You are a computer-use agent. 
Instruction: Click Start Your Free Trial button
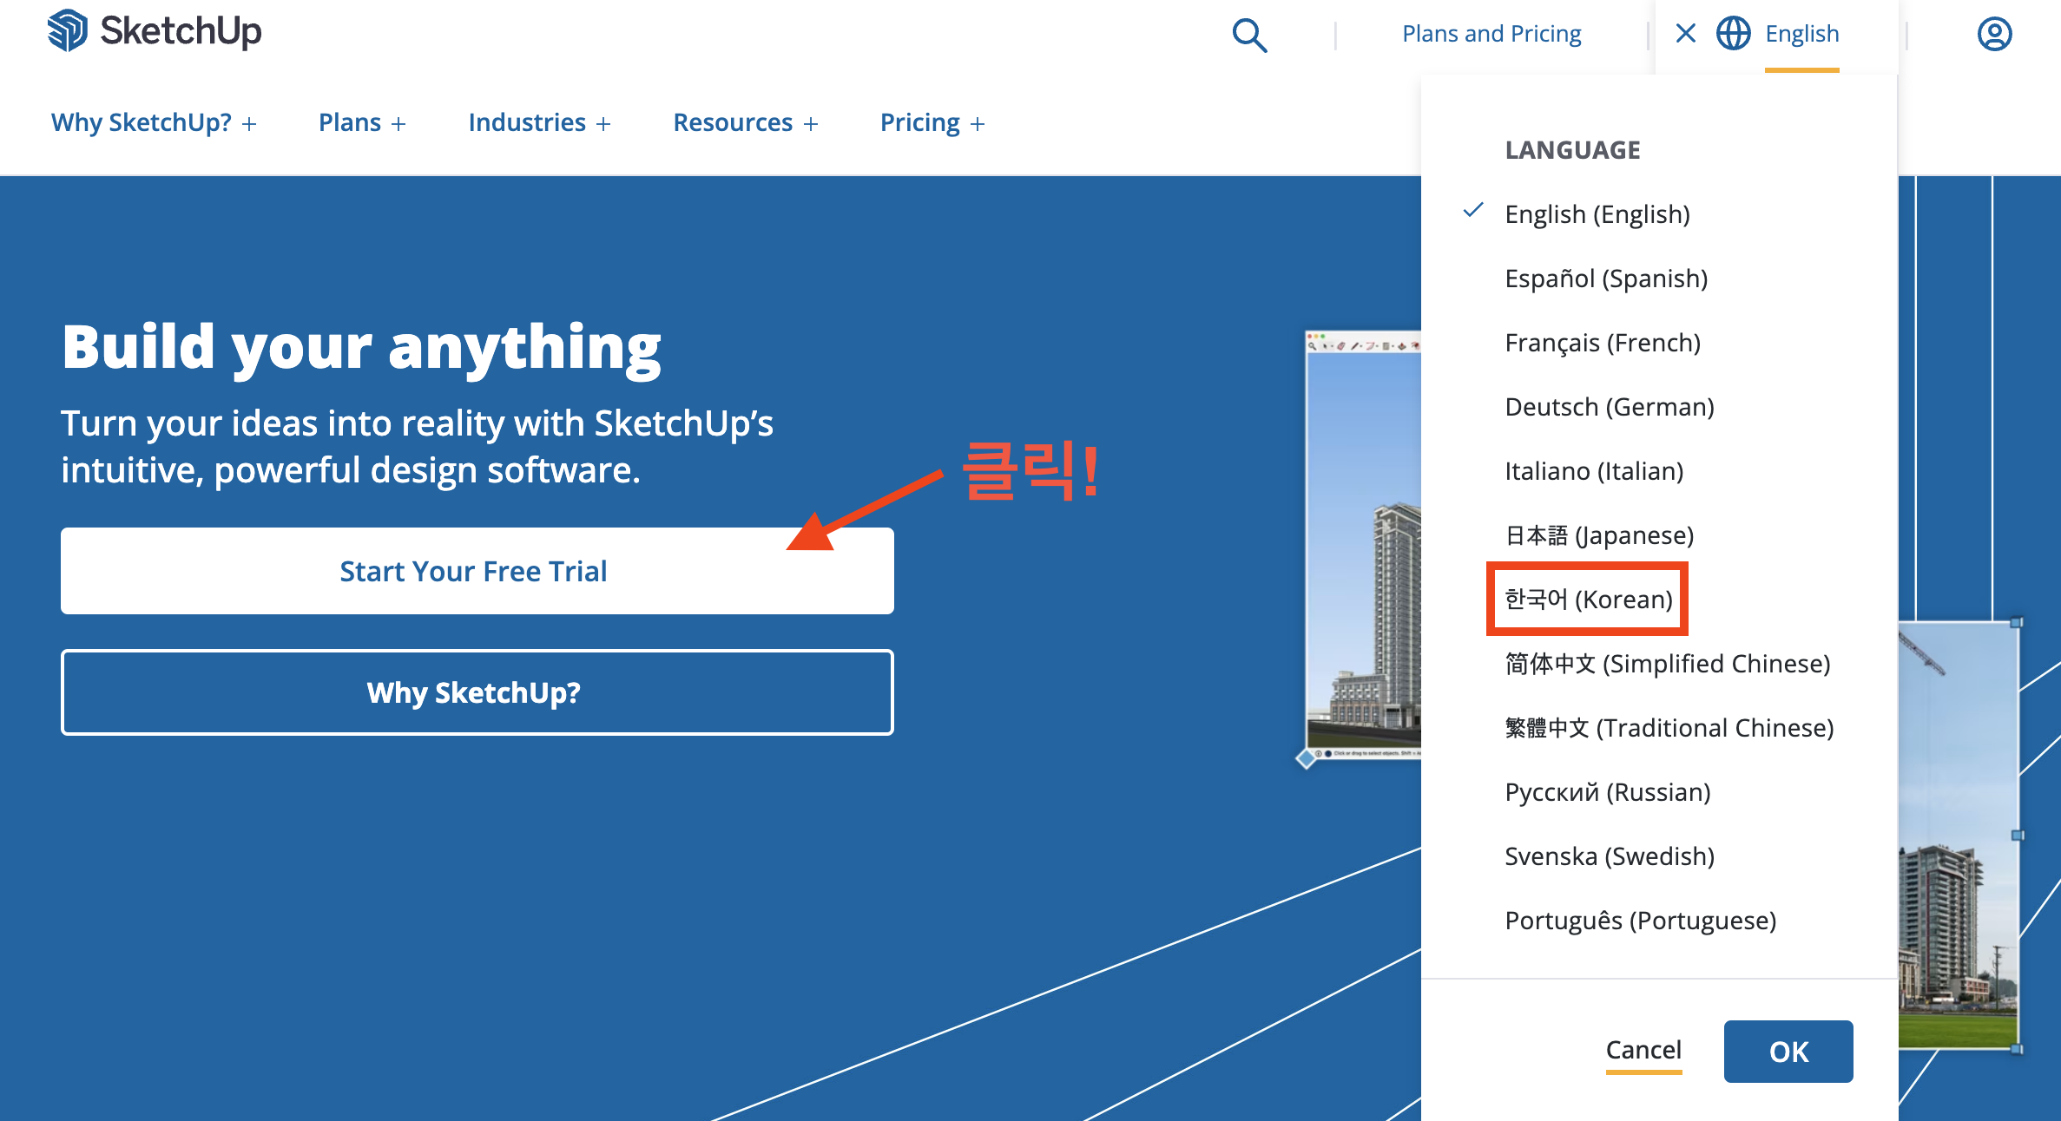pyautogui.click(x=477, y=571)
